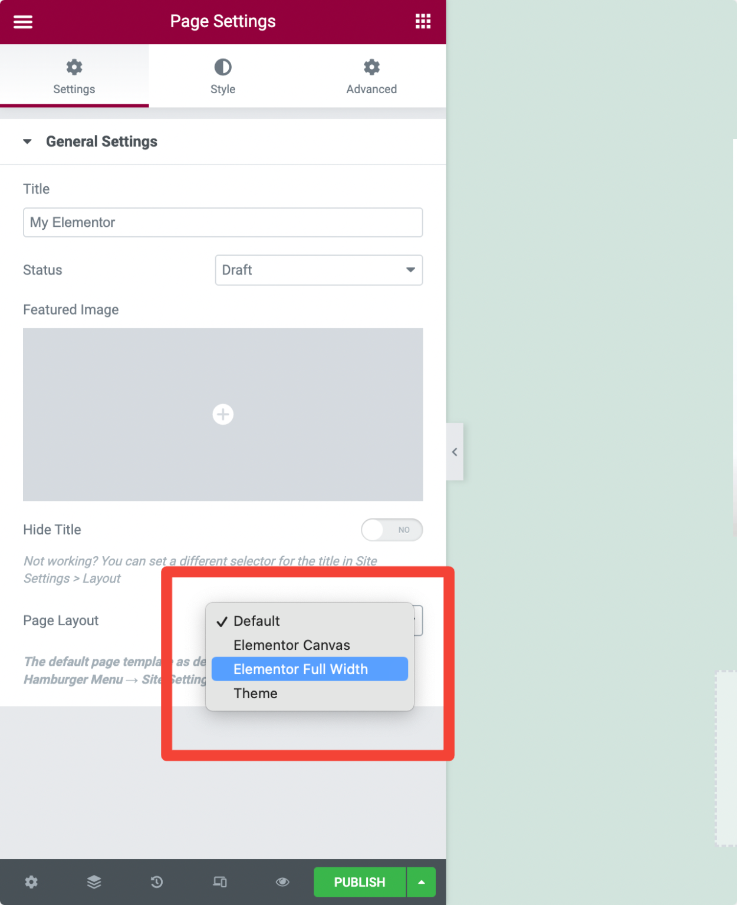Open the Navigator layers icon
The height and width of the screenshot is (905, 737).
[x=94, y=882]
